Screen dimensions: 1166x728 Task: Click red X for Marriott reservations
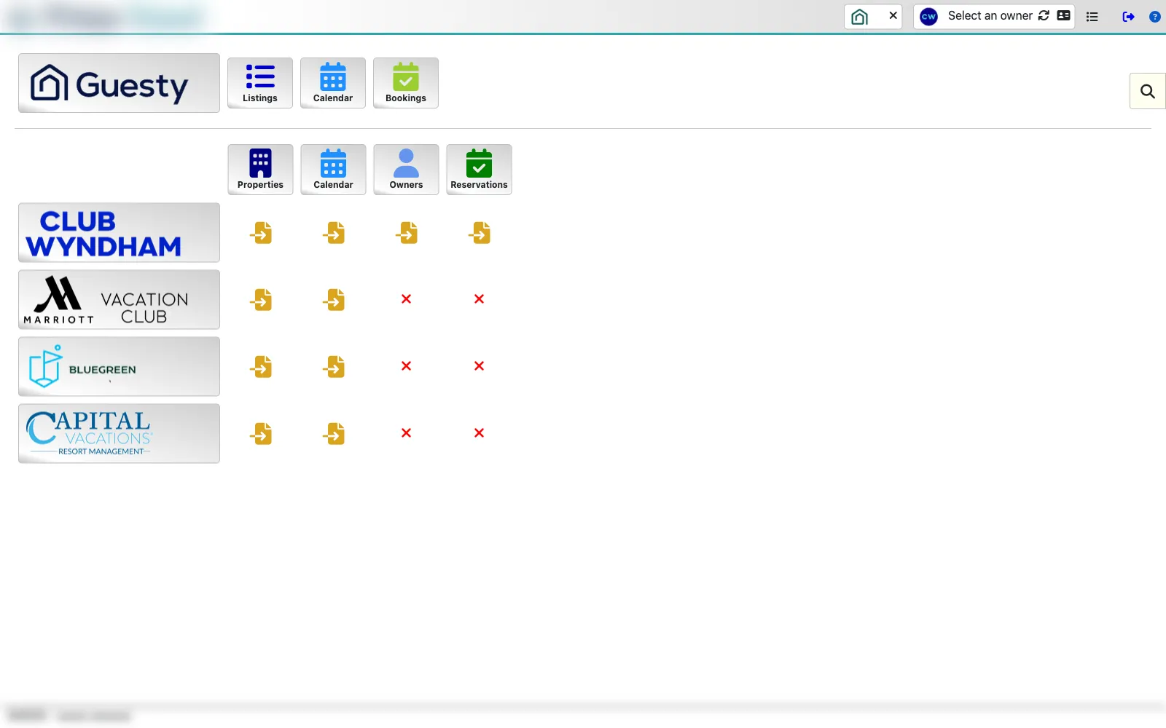tap(480, 299)
